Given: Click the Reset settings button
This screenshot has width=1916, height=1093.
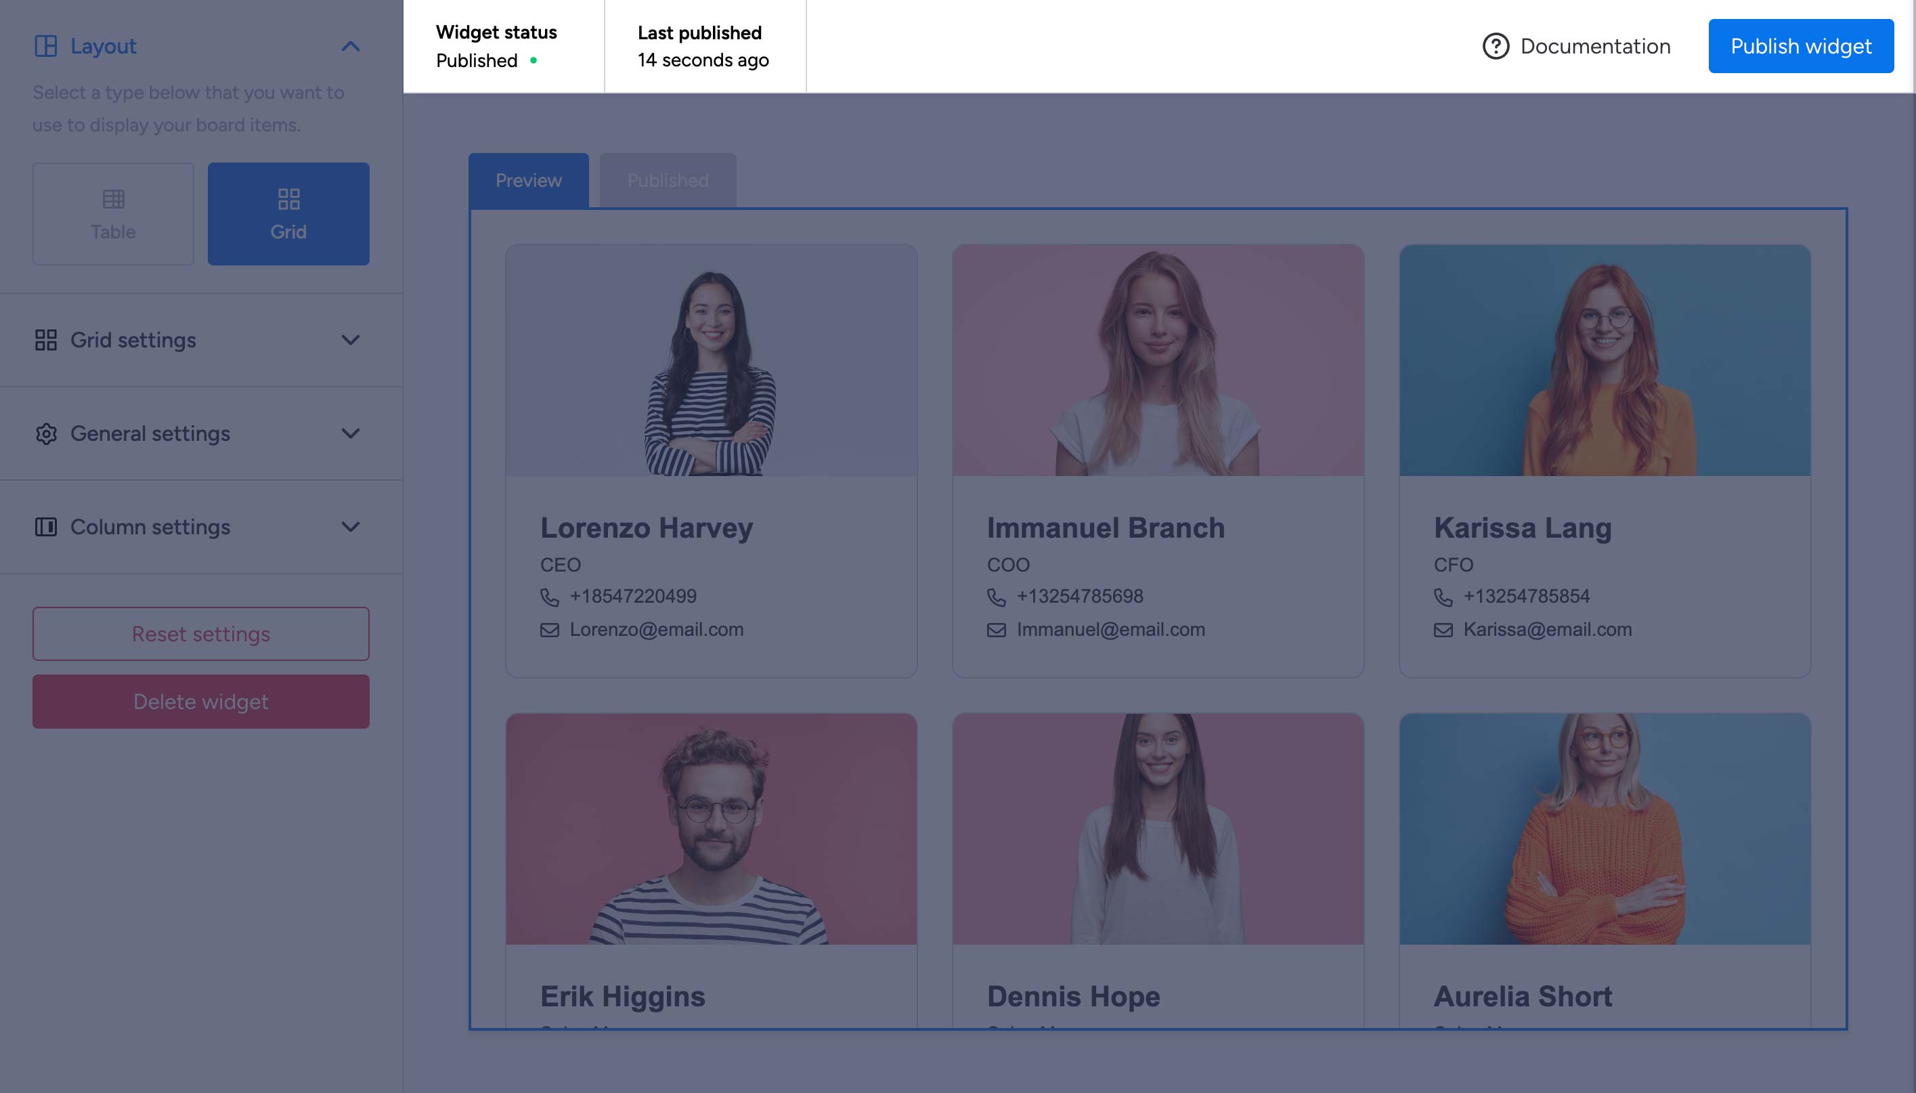Looking at the screenshot, I should click(x=200, y=634).
